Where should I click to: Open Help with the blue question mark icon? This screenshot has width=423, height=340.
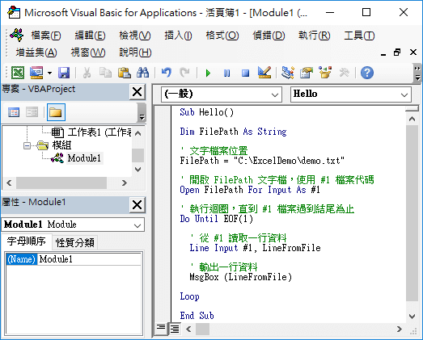point(367,73)
